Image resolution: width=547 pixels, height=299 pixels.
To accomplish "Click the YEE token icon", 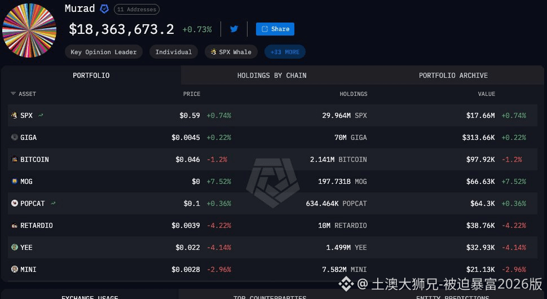I will pos(14,247).
